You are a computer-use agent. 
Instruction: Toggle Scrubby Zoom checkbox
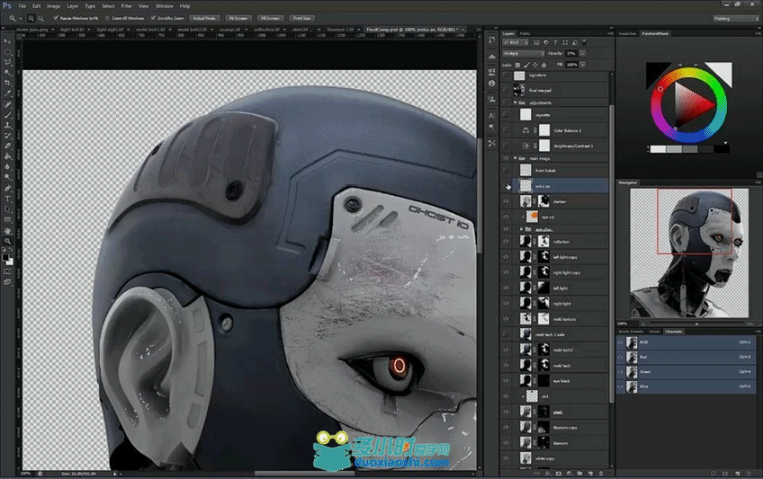153,18
